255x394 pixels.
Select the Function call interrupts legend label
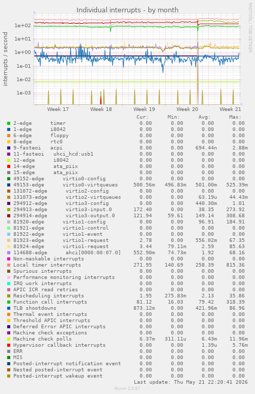tap(50, 302)
